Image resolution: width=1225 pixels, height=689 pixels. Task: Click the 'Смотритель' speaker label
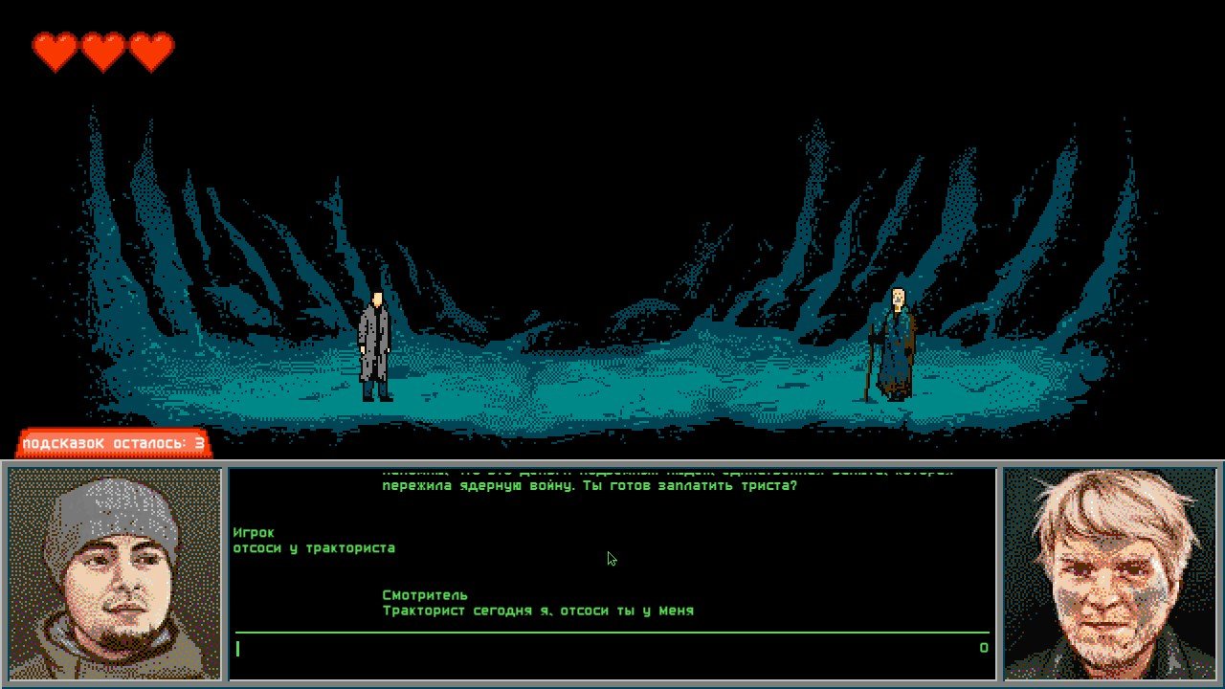425,595
